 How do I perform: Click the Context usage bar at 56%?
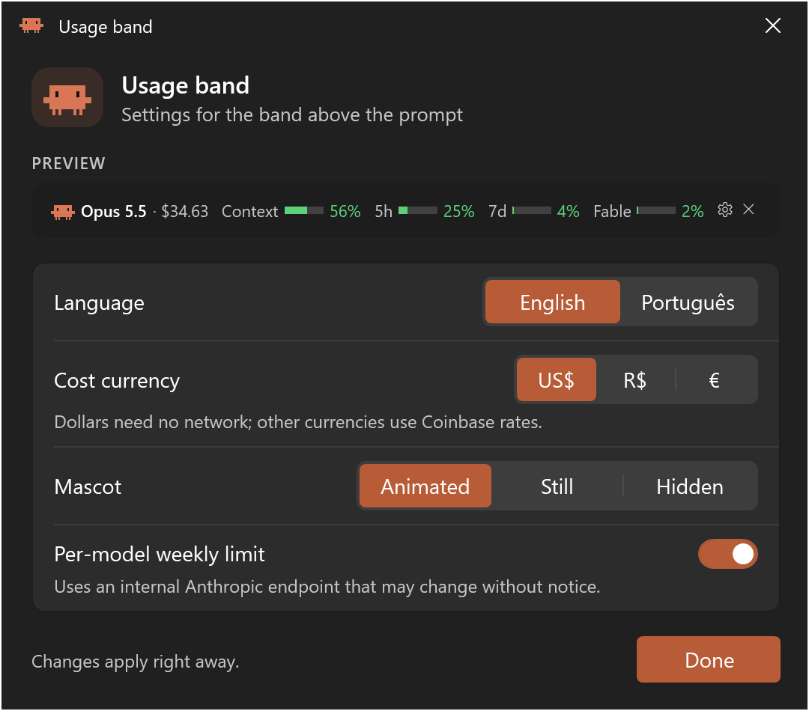click(304, 210)
